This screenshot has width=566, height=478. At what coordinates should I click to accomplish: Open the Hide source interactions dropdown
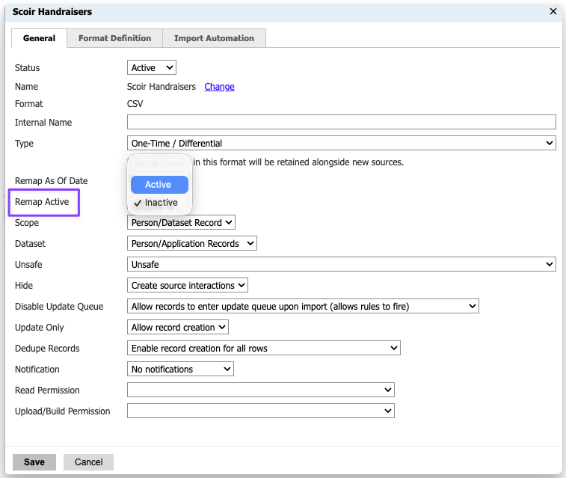(x=188, y=285)
